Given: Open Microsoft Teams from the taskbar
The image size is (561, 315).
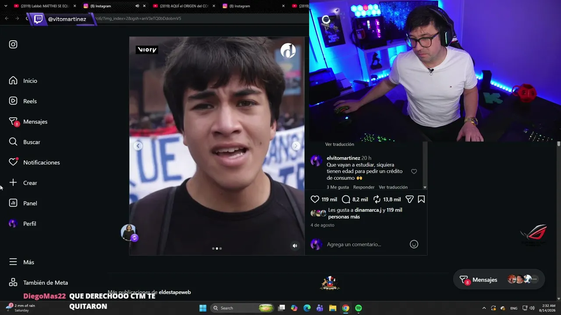Looking at the screenshot, I should 320,308.
